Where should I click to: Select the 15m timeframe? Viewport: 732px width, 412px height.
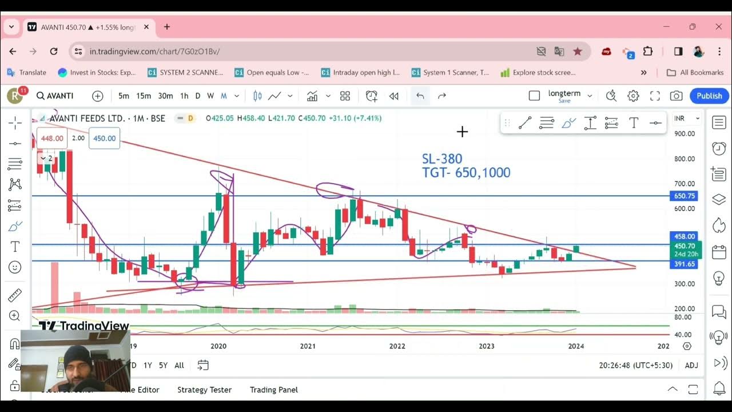pyautogui.click(x=144, y=96)
